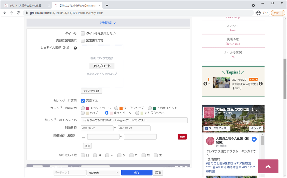
Task: Open a new browser tab
Action: (x=107, y=5)
